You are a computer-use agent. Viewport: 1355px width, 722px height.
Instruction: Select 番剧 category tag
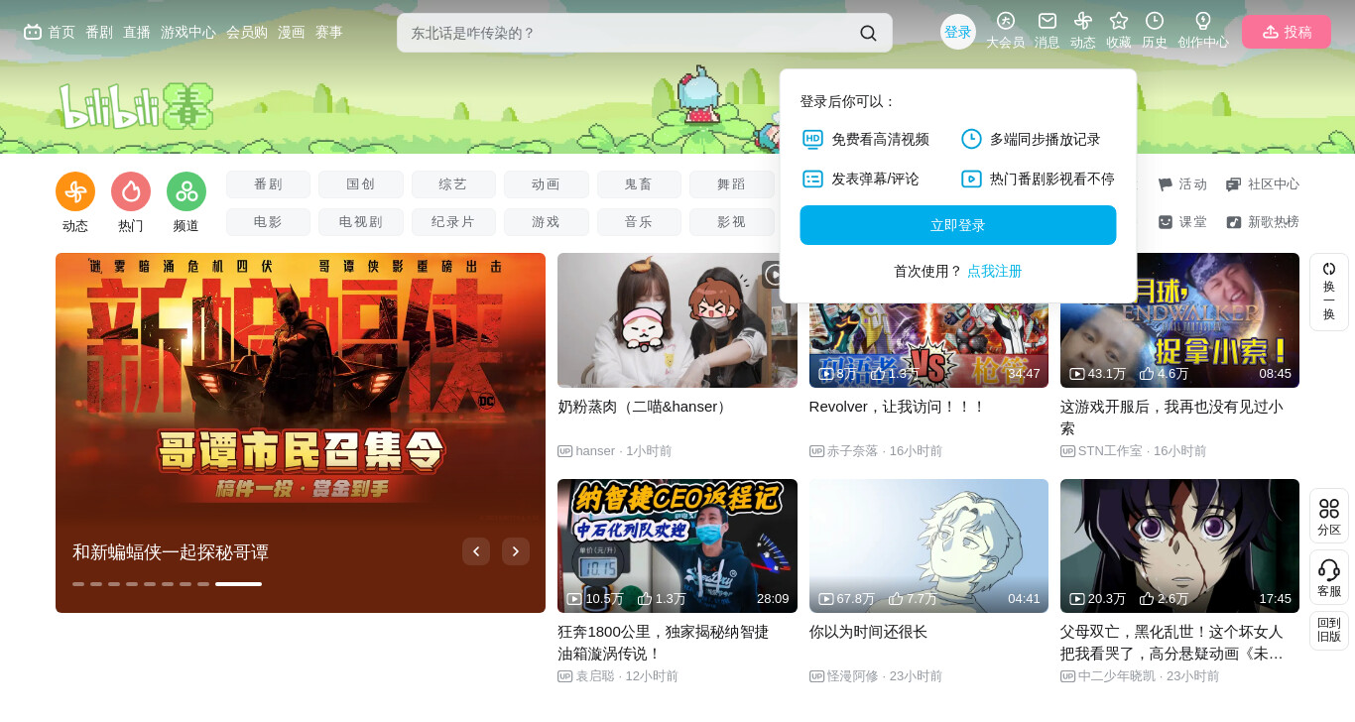point(268,184)
